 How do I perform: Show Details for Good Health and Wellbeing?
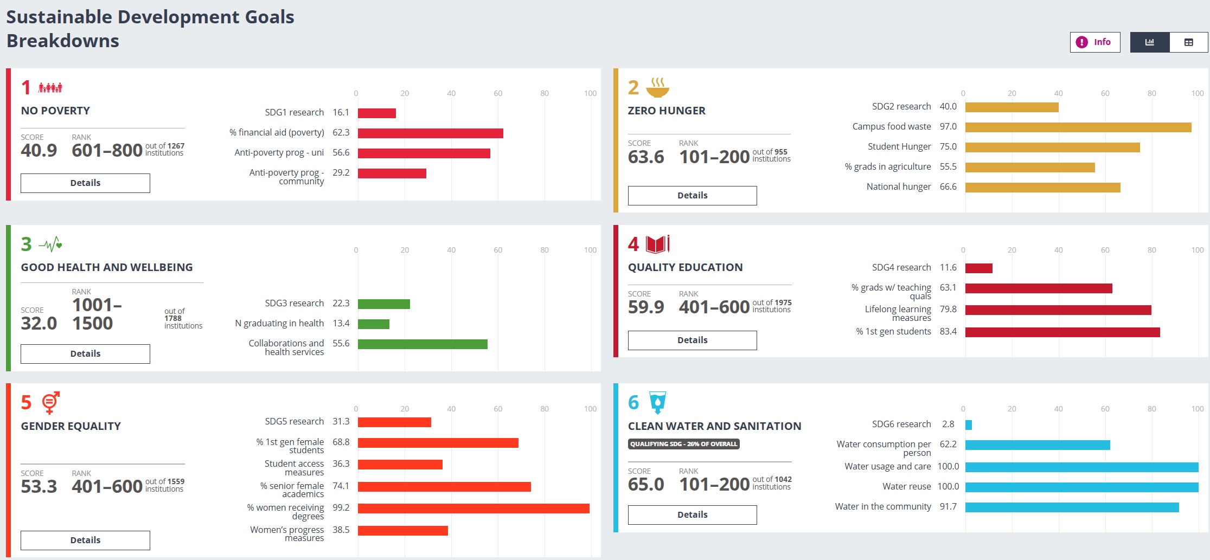[85, 354]
